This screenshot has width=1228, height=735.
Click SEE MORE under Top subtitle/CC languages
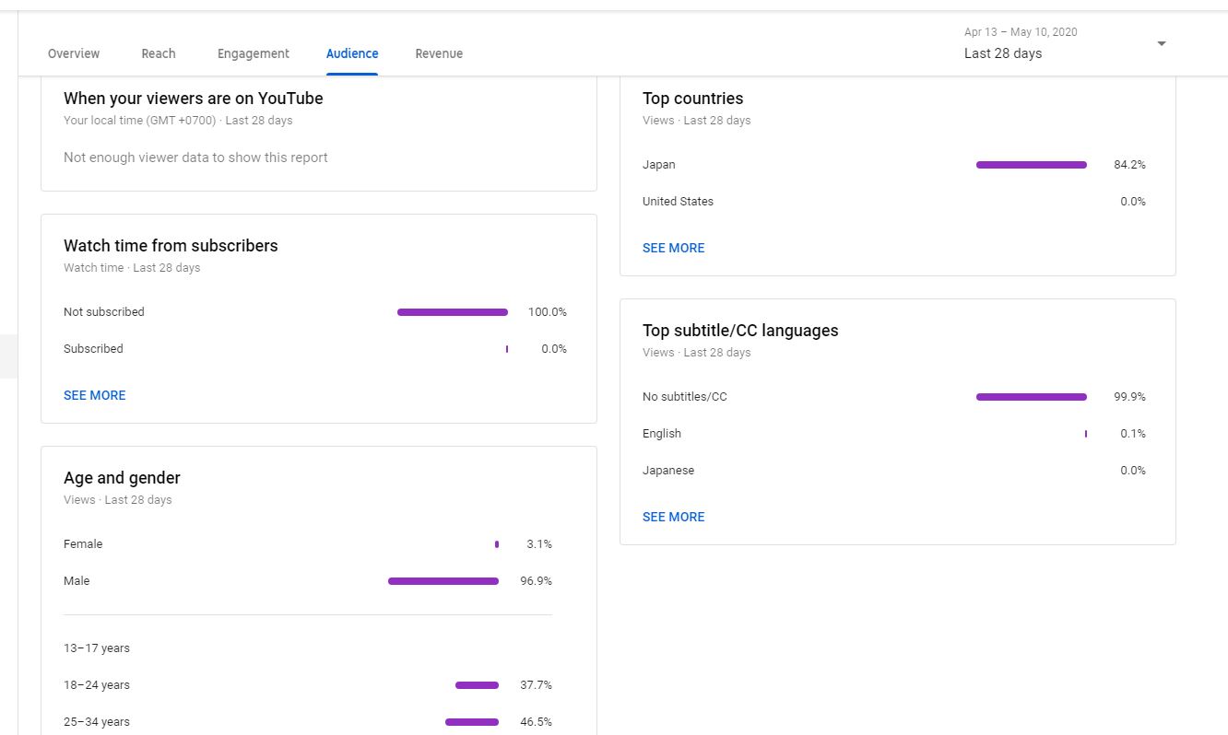tap(674, 517)
